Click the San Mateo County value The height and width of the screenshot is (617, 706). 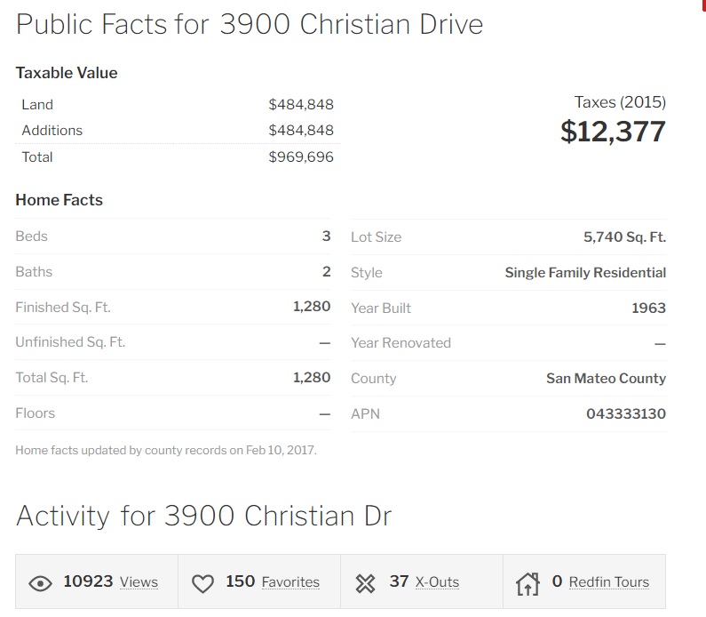606,378
